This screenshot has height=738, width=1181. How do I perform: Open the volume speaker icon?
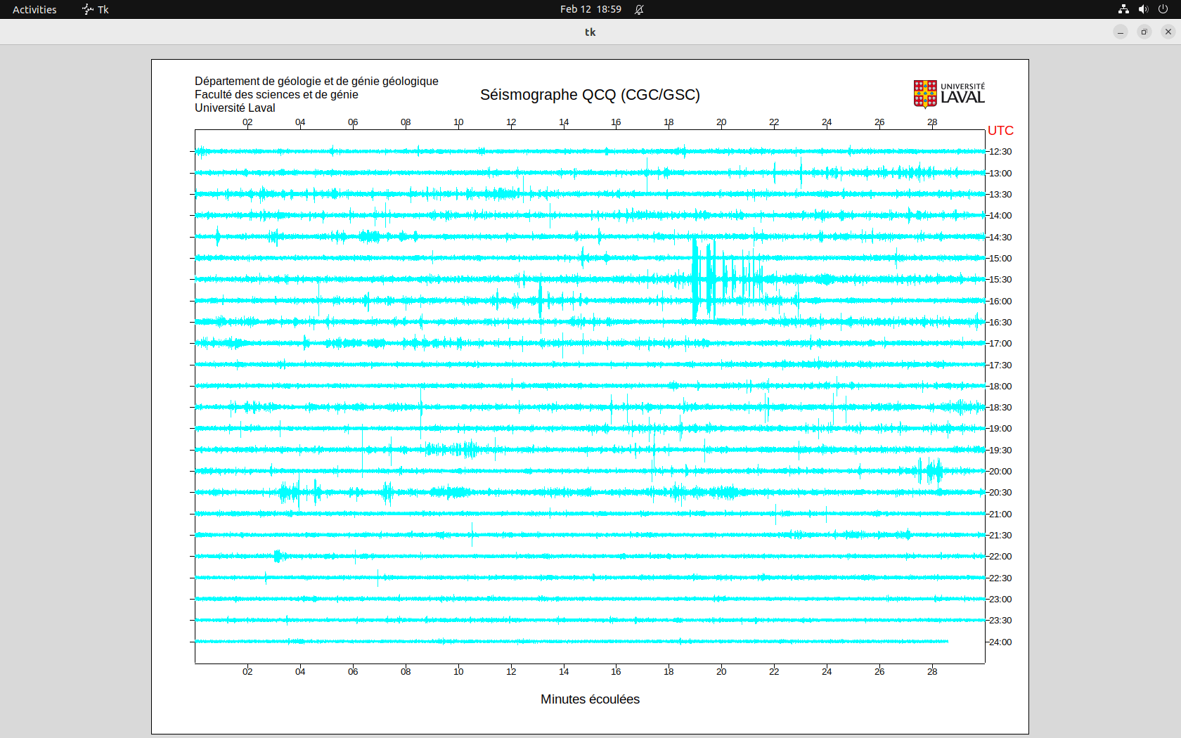(1143, 9)
